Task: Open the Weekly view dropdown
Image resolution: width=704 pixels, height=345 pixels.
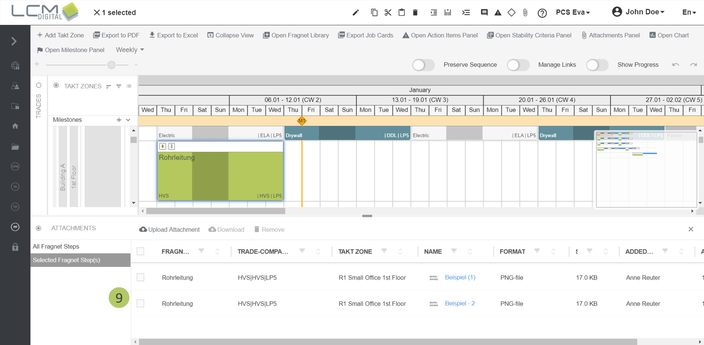Action: pos(130,50)
